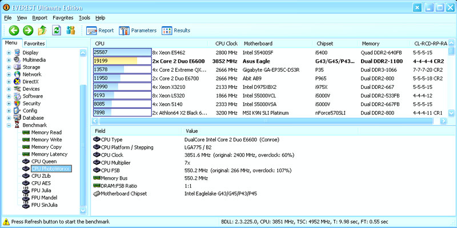
Task: Sort by CPU Clock column header
Action: (x=226, y=44)
